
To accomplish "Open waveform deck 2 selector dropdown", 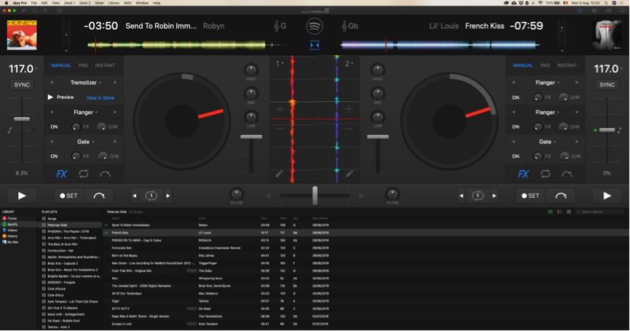I will (x=349, y=63).
